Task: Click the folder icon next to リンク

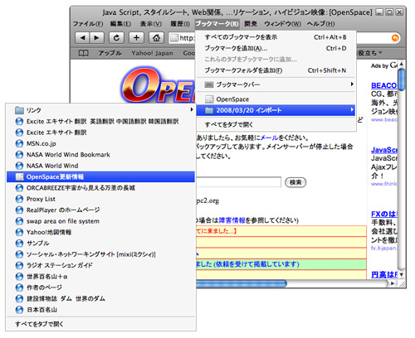Action: click(x=19, y=110)
